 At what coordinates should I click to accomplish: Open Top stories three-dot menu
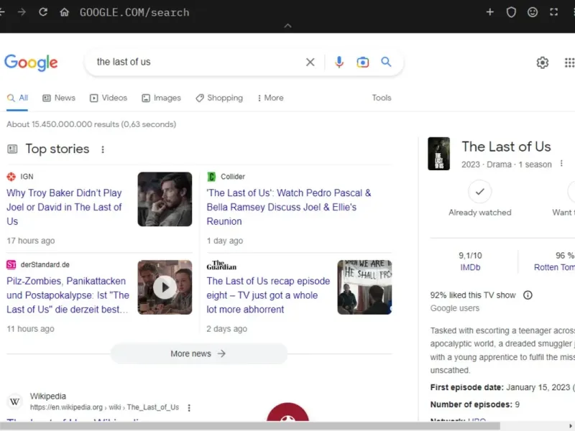pos(103,149)
